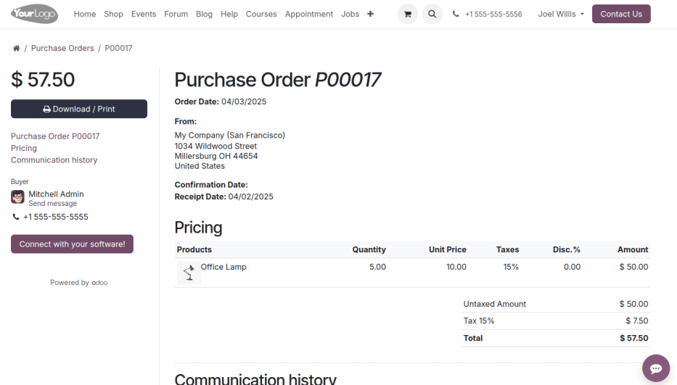Click the plus icon after Jobs
The image size is (677, 385).
pos(370,14)
